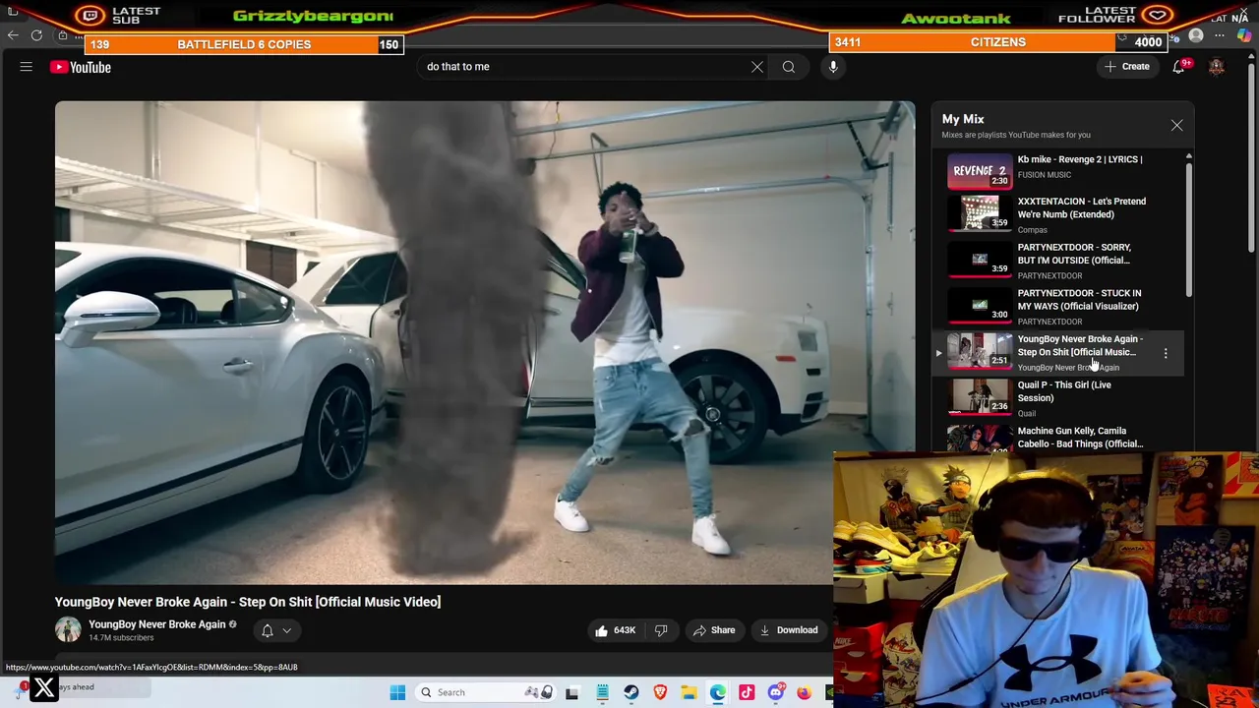Open the YouTube guide hamburger menu
Viewport: 1259px width, 708px height.
click(27, 67)
